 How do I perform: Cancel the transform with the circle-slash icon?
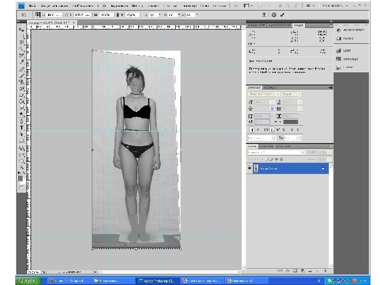274,15
